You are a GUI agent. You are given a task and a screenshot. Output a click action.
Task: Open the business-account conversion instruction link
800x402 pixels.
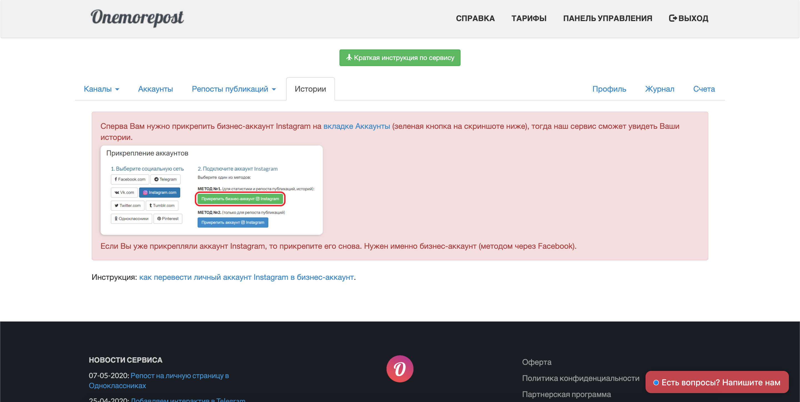point(246,277)
